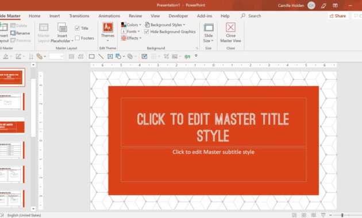Click the zoom out minus button

point(330,215)
